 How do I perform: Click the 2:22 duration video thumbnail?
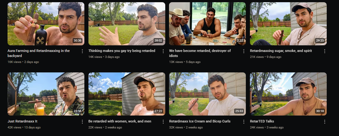[207, 24]
